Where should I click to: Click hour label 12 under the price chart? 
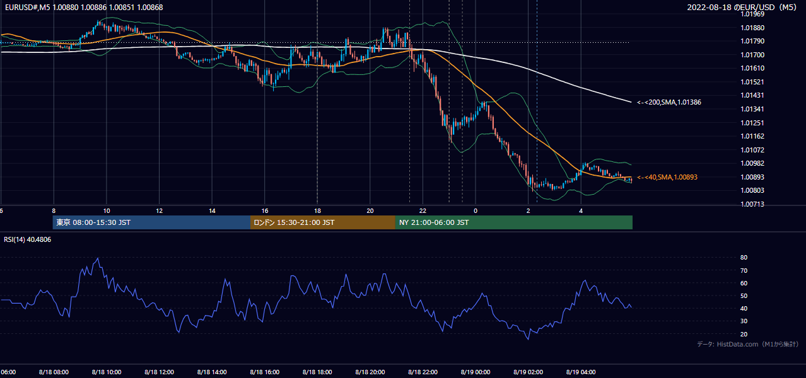coord(159,210)
